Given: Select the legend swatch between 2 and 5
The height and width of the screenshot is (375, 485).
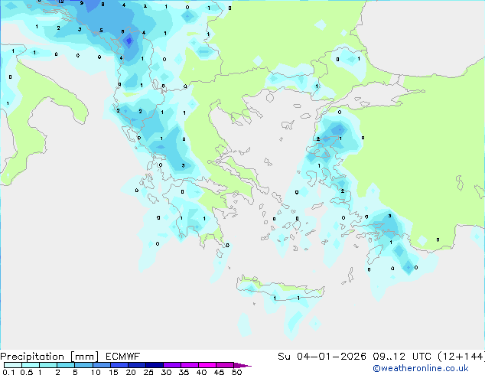Looking at the screenshot, I should point(66,365).
